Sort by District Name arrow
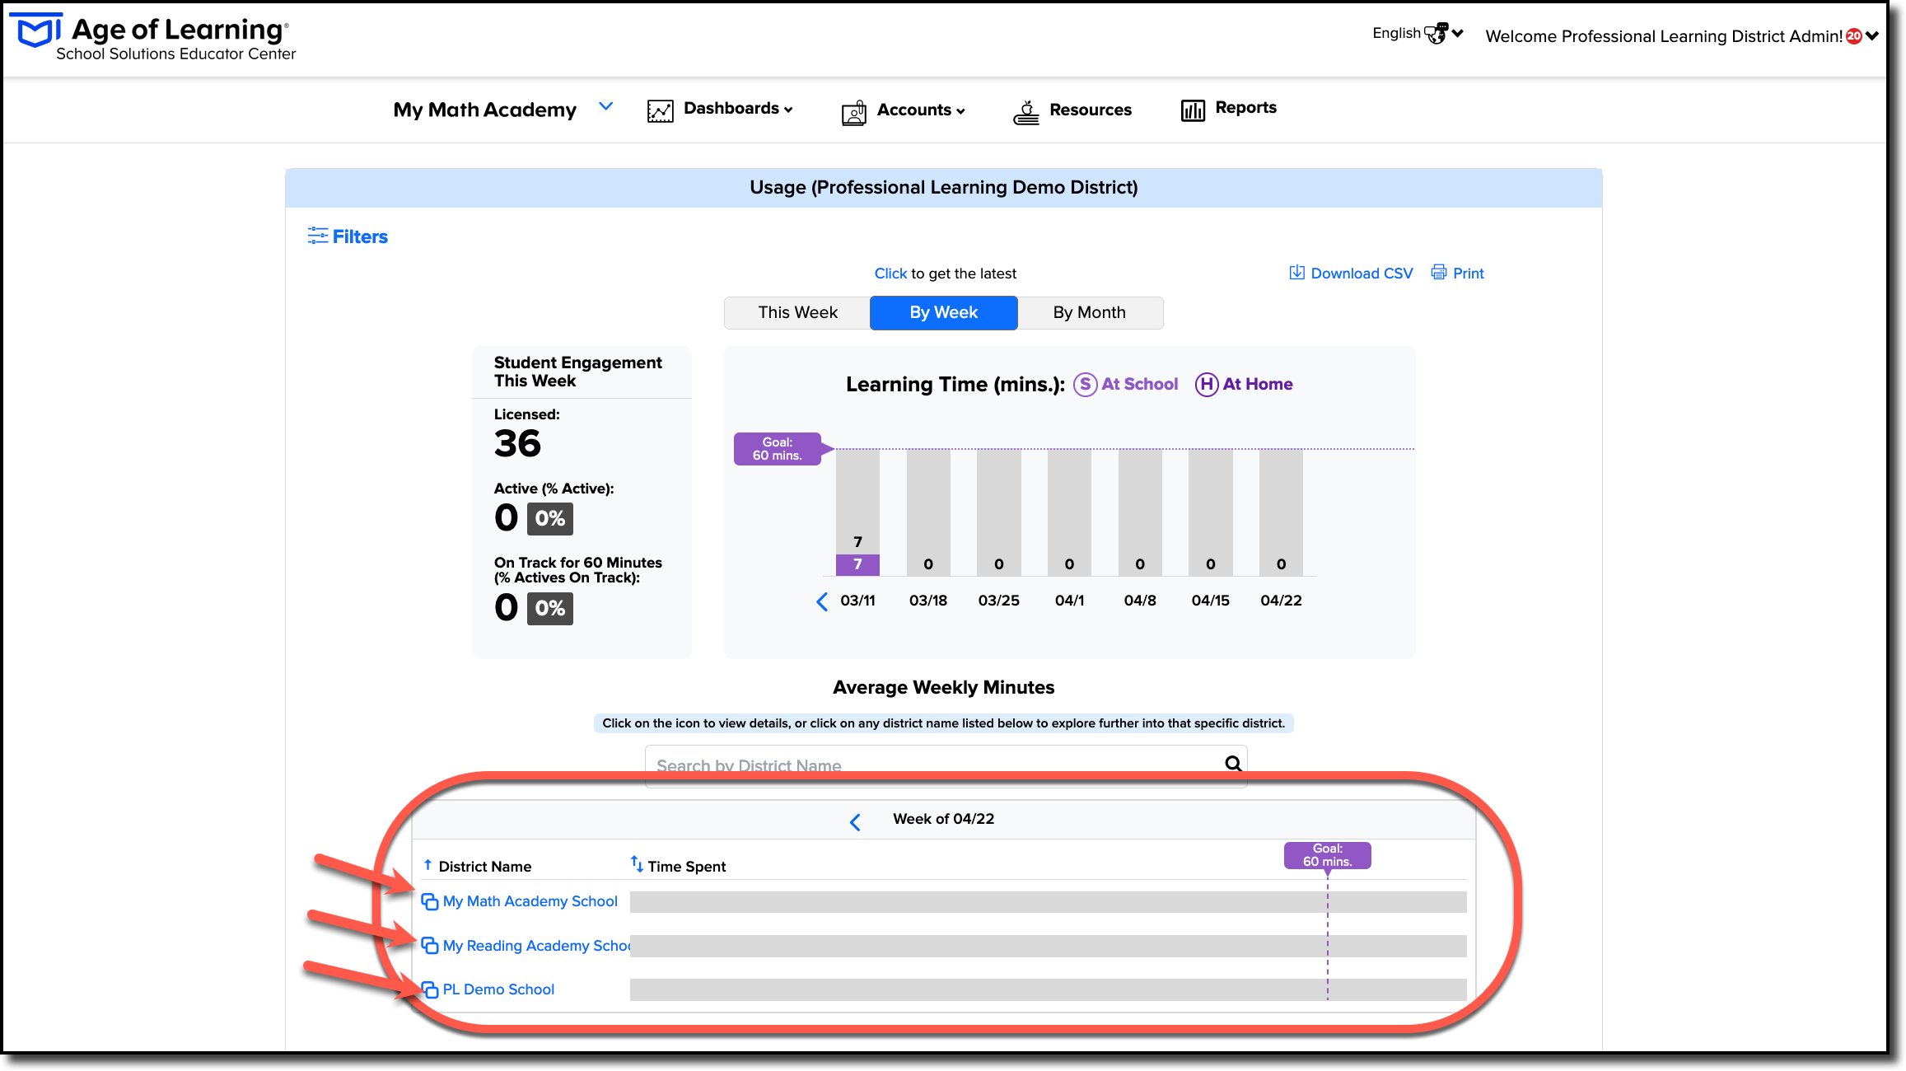Screen dimensions: 1906x1071 pyautogui.click(x=427, y=865)
